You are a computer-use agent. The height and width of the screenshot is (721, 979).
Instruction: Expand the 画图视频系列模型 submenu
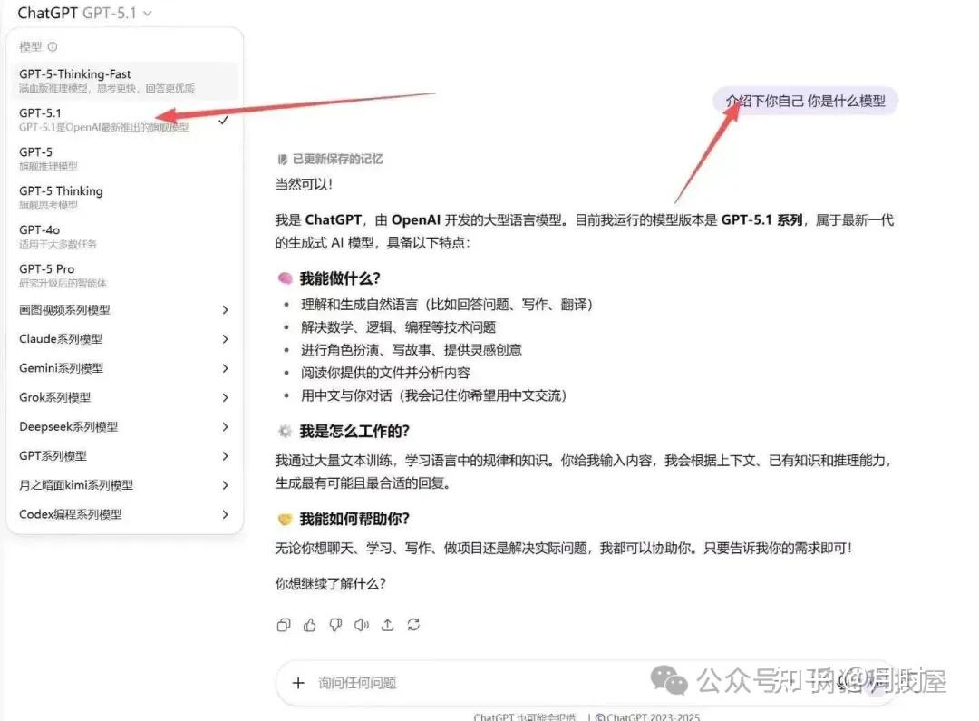[124, 310]
